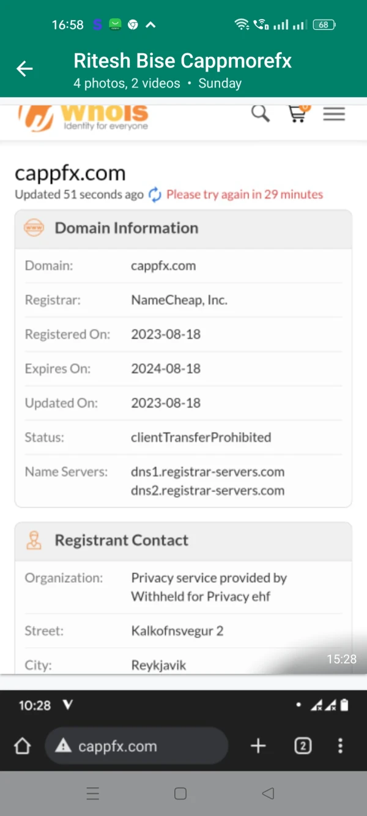Click the "Please try again in 29 minutes" text
The height and width of the screenshot is (816, 367).
tap(245, 195)
